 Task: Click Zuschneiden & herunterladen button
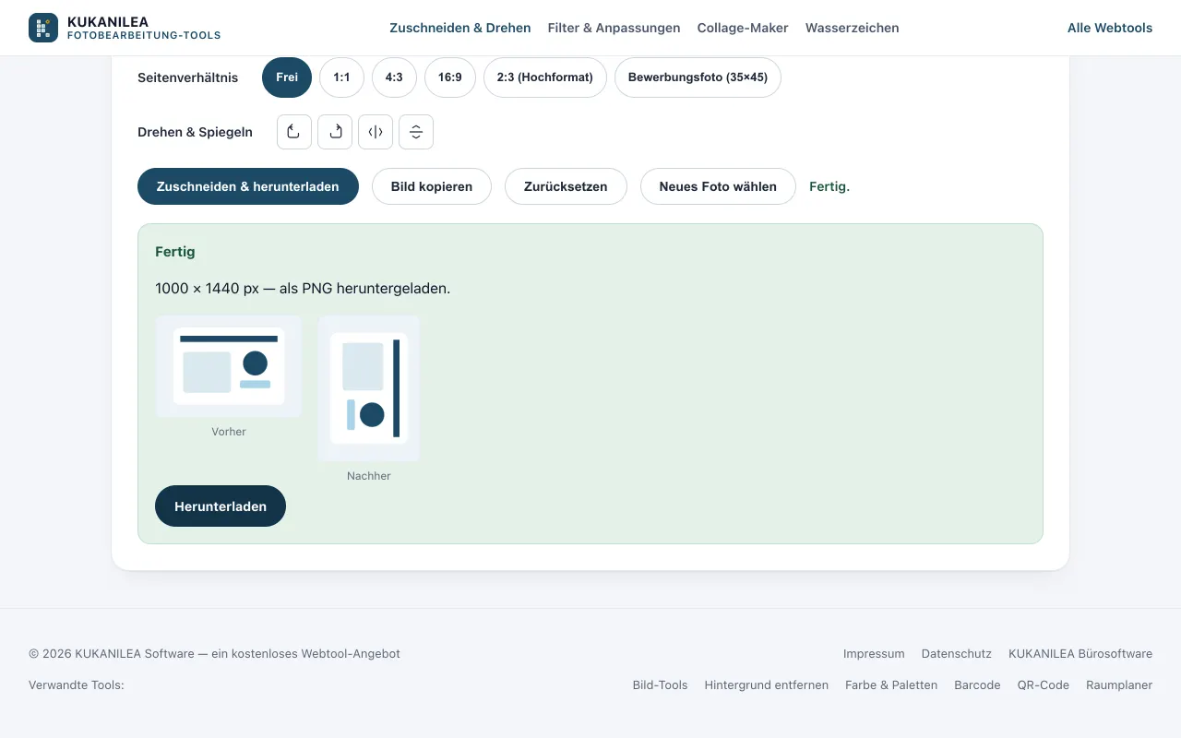point(248,186)
